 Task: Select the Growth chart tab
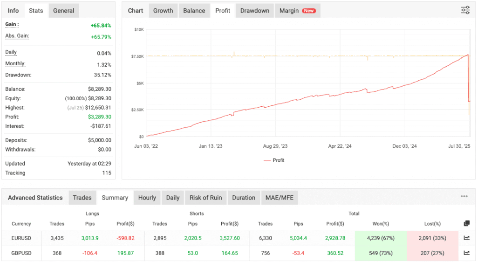[x=163, y=11]
